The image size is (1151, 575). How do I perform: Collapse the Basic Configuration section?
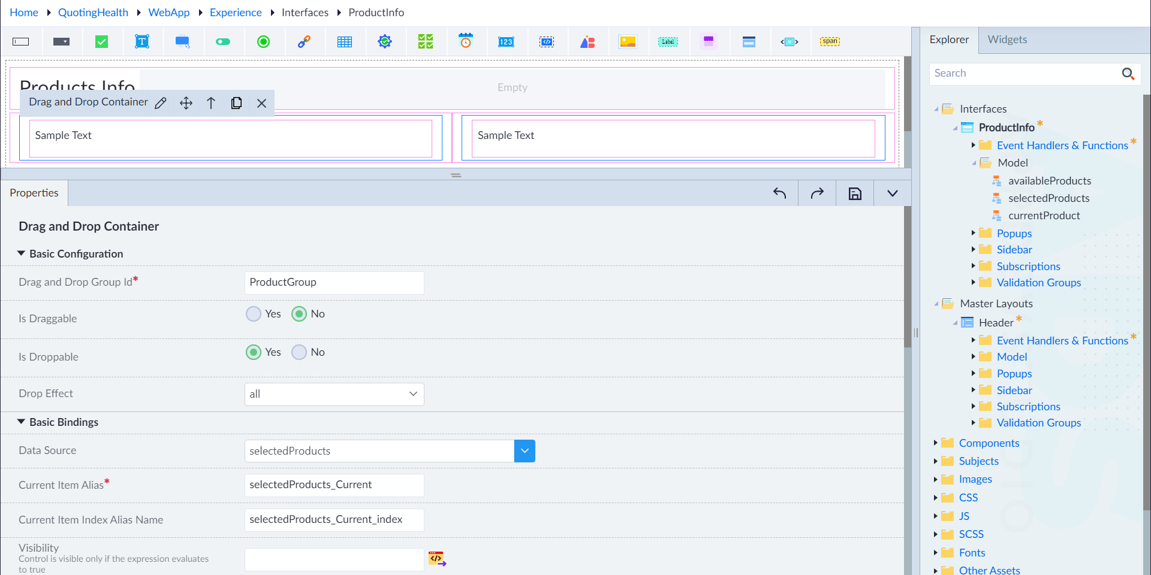point(22,253)
